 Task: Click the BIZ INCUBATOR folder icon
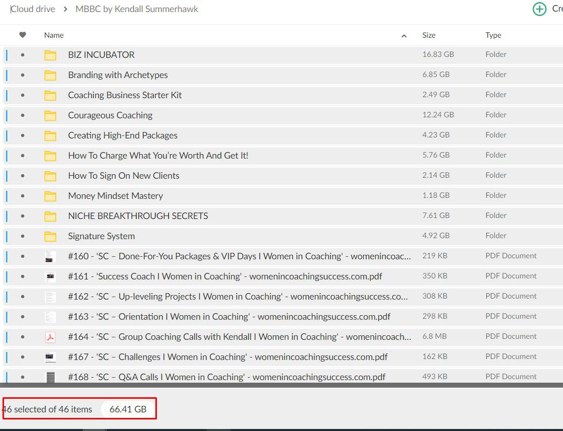click(50, 55)
